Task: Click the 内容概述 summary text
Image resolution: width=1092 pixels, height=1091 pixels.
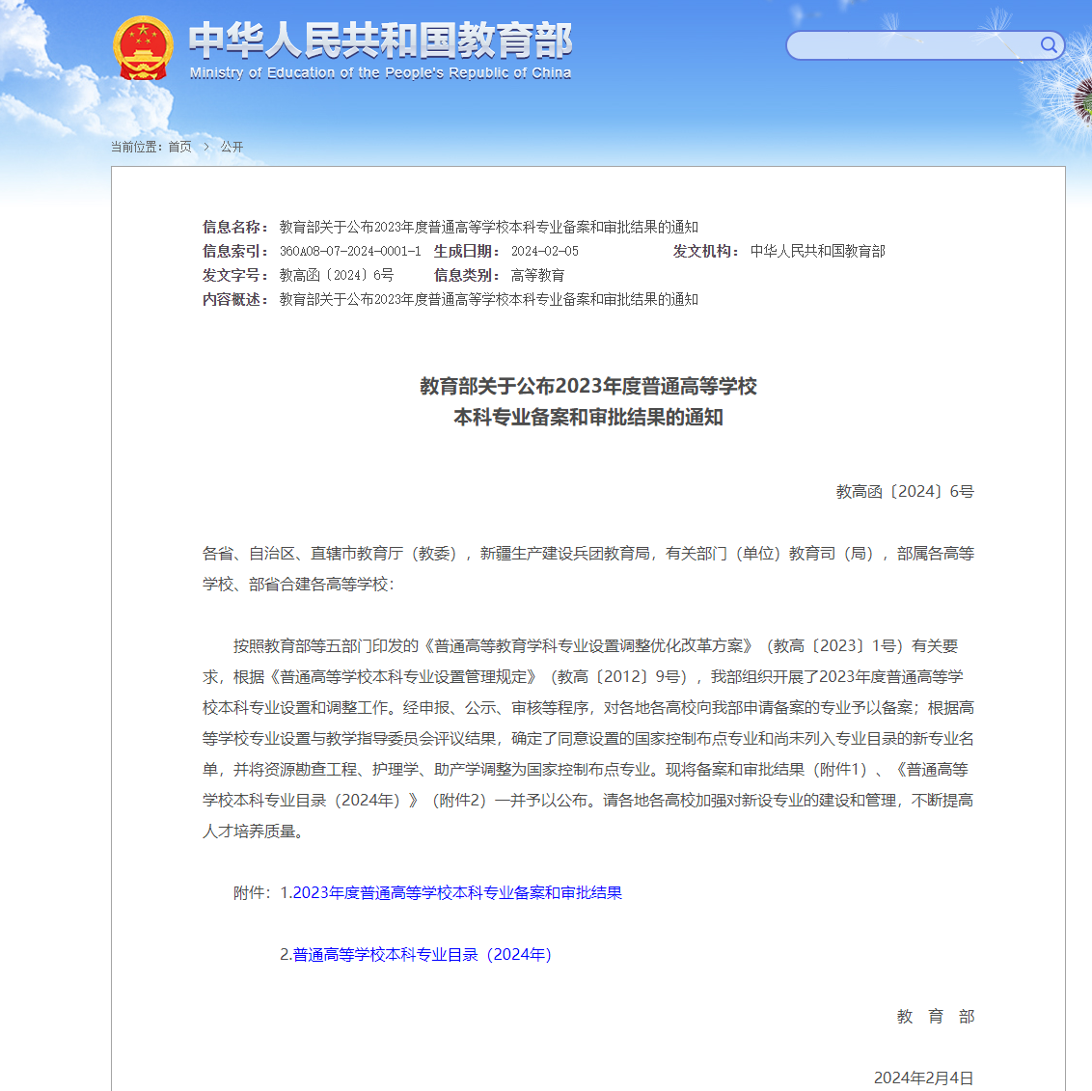Action: (x=488, y=300)
